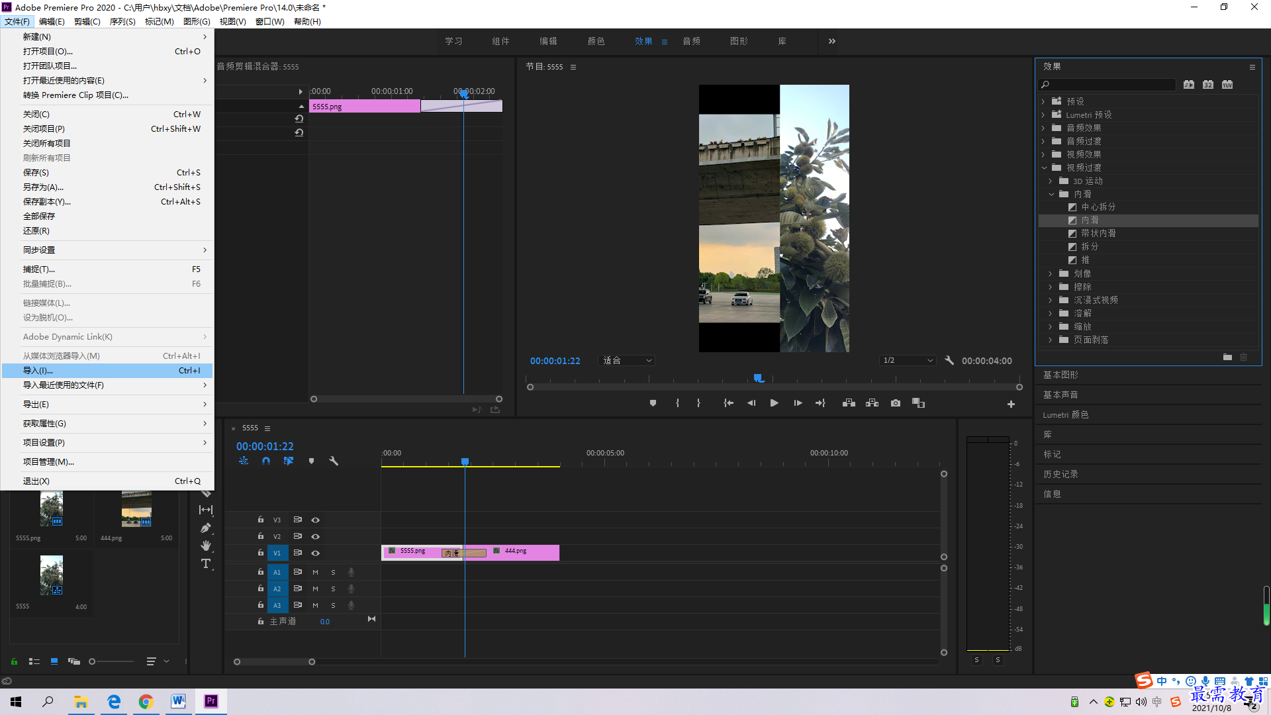Open the 1/2 playback resolution dropdown
The image size is (1271, 715).
pyautogui.click(x=908, y=360)
